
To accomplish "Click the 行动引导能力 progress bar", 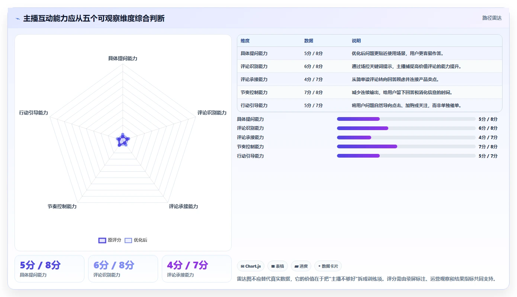I will pos(406,156).
